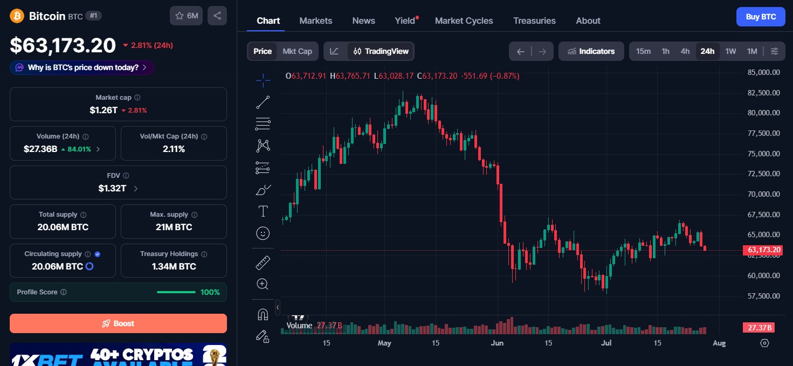Select the ruler measure tool
Screen dimensions: 793x366
[x=263, y=263]
